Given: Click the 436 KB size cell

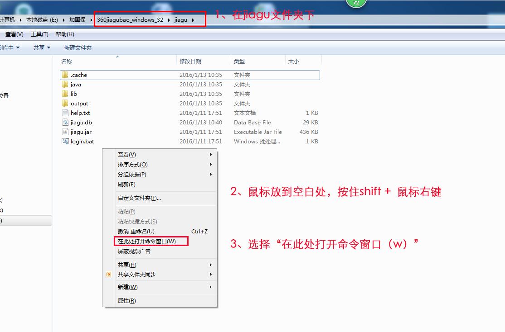Looking at the screenshot, I should (x=309, y=132).
